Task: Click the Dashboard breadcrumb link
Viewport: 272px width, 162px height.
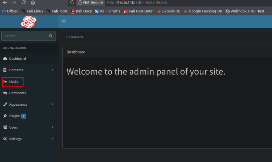Action: pyautogui.click(x=74, y=37)
